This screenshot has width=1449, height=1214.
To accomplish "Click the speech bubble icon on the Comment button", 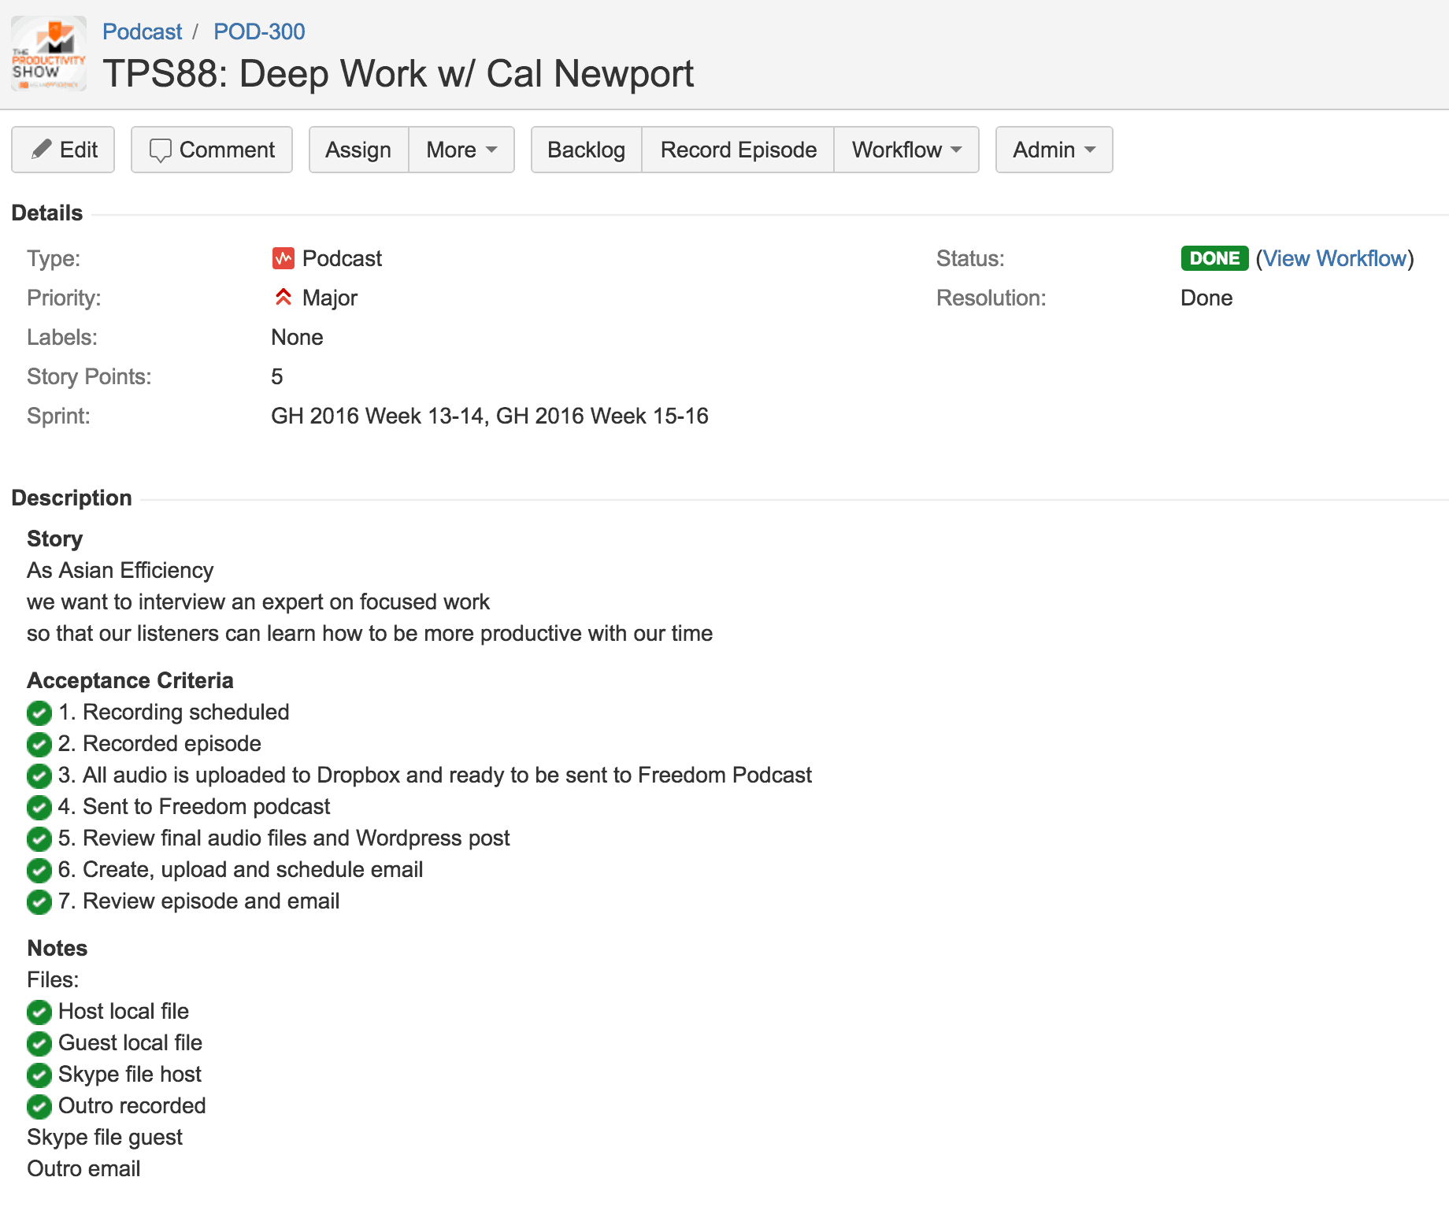I will pos(160,150).
